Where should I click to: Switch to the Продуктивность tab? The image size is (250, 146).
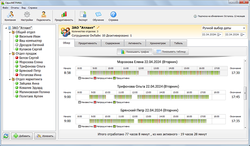click(x=88, y=43)
